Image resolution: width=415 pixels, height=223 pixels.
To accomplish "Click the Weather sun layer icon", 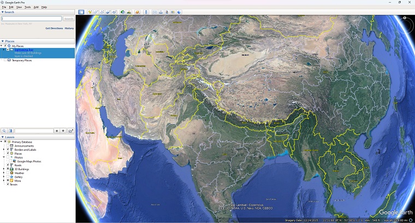I will point(11,173).
